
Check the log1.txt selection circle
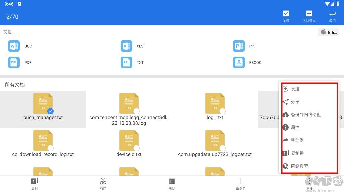click(x=222, y=111)
